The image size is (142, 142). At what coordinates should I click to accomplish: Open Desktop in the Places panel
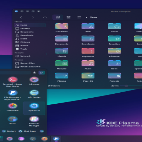[30, 28]
